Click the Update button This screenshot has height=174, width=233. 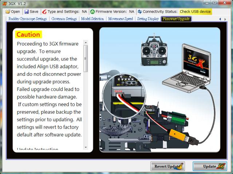point(210,166)
